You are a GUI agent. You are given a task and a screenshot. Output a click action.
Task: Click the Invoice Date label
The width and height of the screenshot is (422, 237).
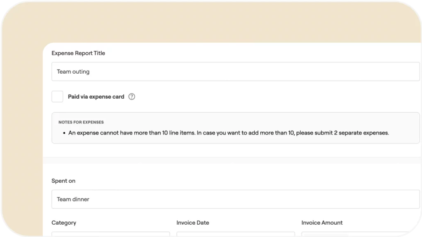(x=193, y=223)
